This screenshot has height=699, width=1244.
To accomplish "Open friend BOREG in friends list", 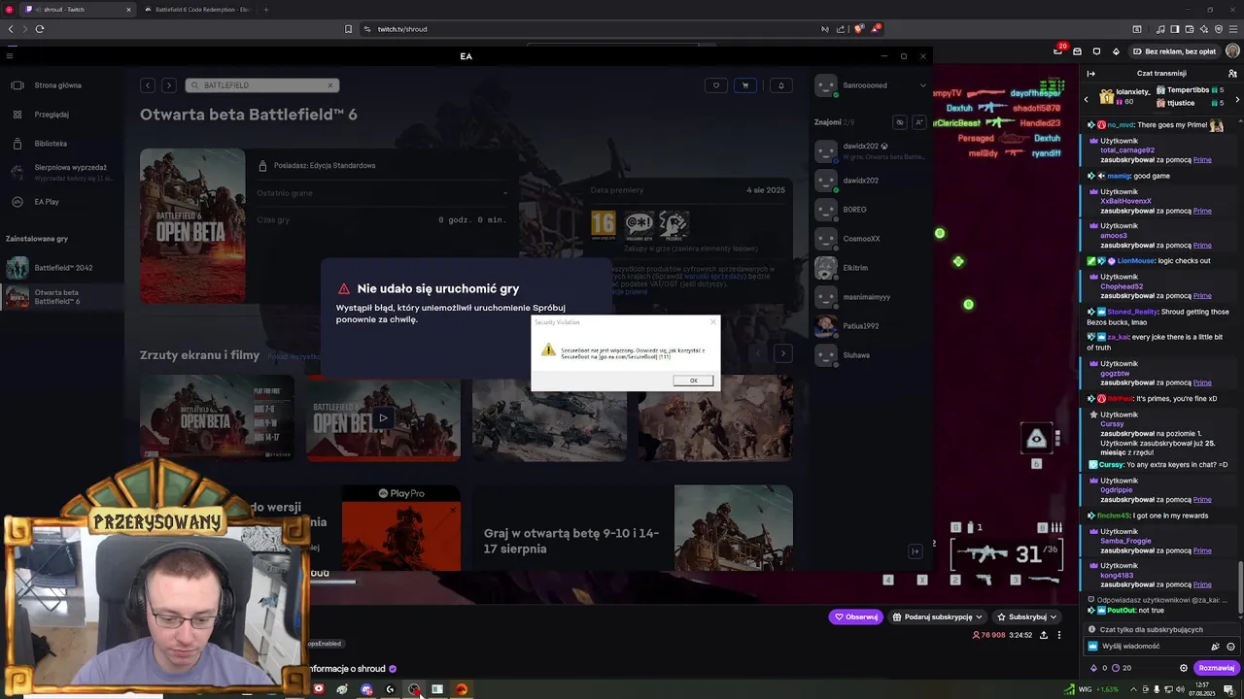I will pos(870,210).
